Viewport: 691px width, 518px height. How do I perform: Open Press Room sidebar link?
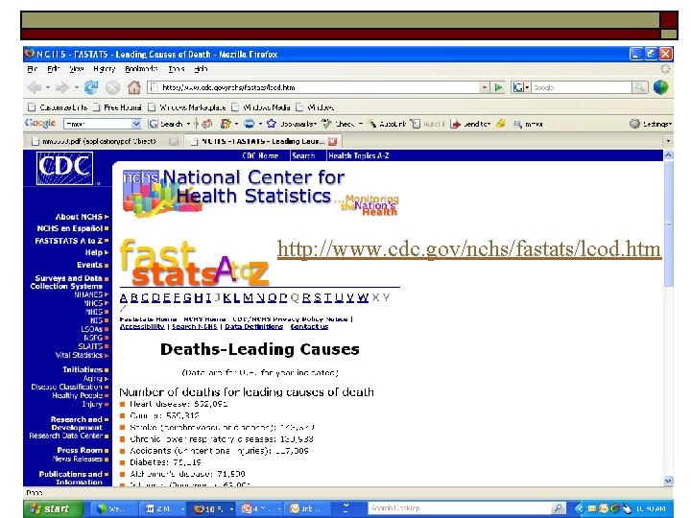83,450
